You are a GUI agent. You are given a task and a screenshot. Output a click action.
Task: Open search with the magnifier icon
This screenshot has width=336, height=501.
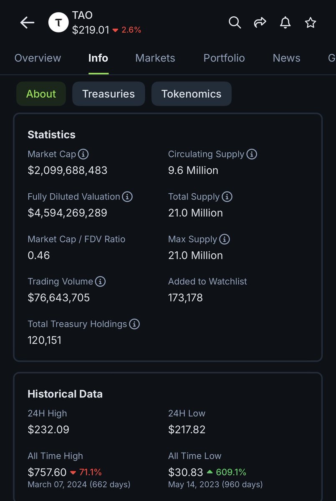tap(235, 23)
